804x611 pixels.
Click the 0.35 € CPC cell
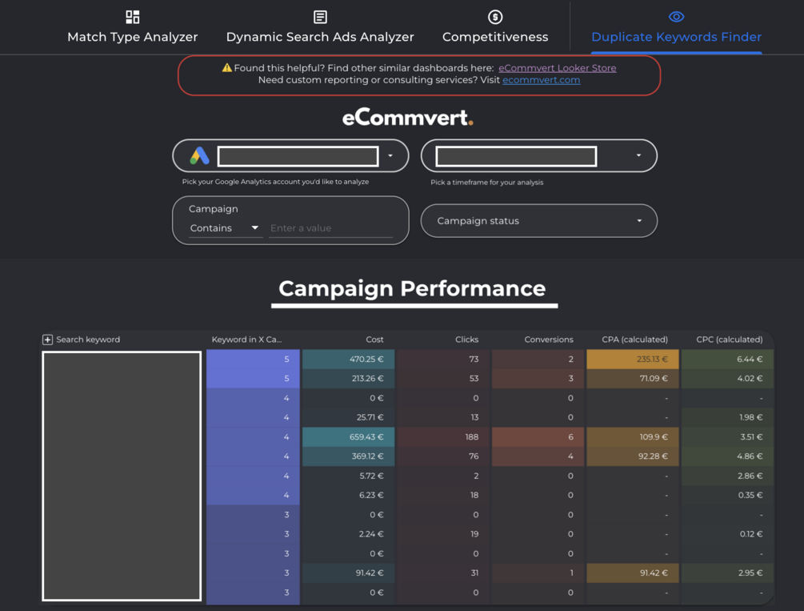(x=727, y=496)
